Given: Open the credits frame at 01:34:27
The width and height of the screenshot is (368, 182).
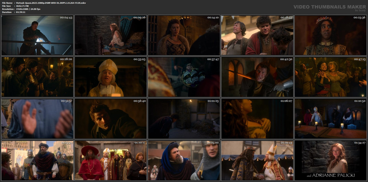Looking at the screenshot, I should pos(331,160).
